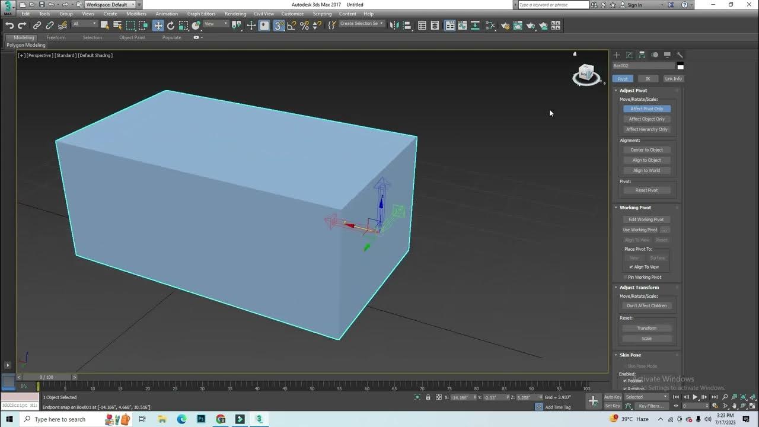This screenshot has width=759, height=427.
Task: Open the Modifiers menu
Action: (x=136, y=14)
